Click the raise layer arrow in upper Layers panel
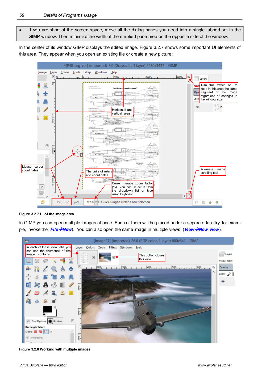Image resolution: width=266 pixels, height=376 pixels. [210, 202]
